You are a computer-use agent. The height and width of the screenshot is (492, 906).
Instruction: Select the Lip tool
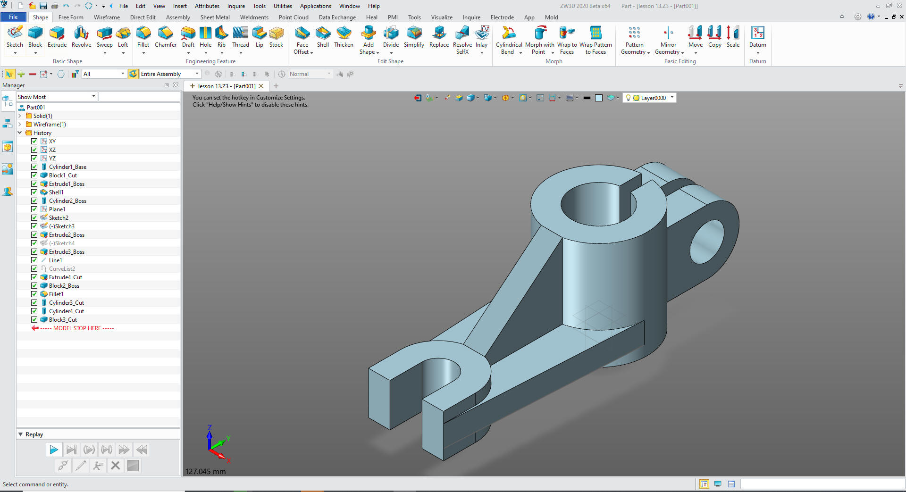pos(260,37)
